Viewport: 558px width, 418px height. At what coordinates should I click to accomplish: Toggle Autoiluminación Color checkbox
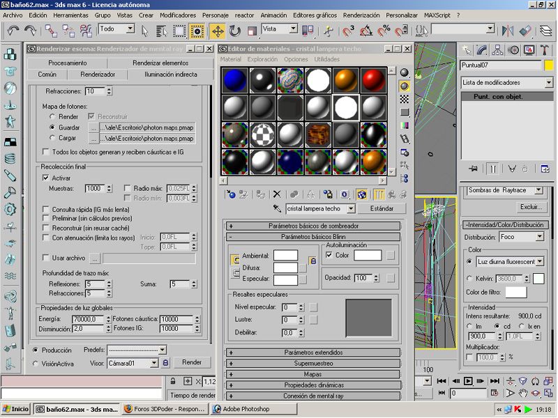(x=329, y=255)
